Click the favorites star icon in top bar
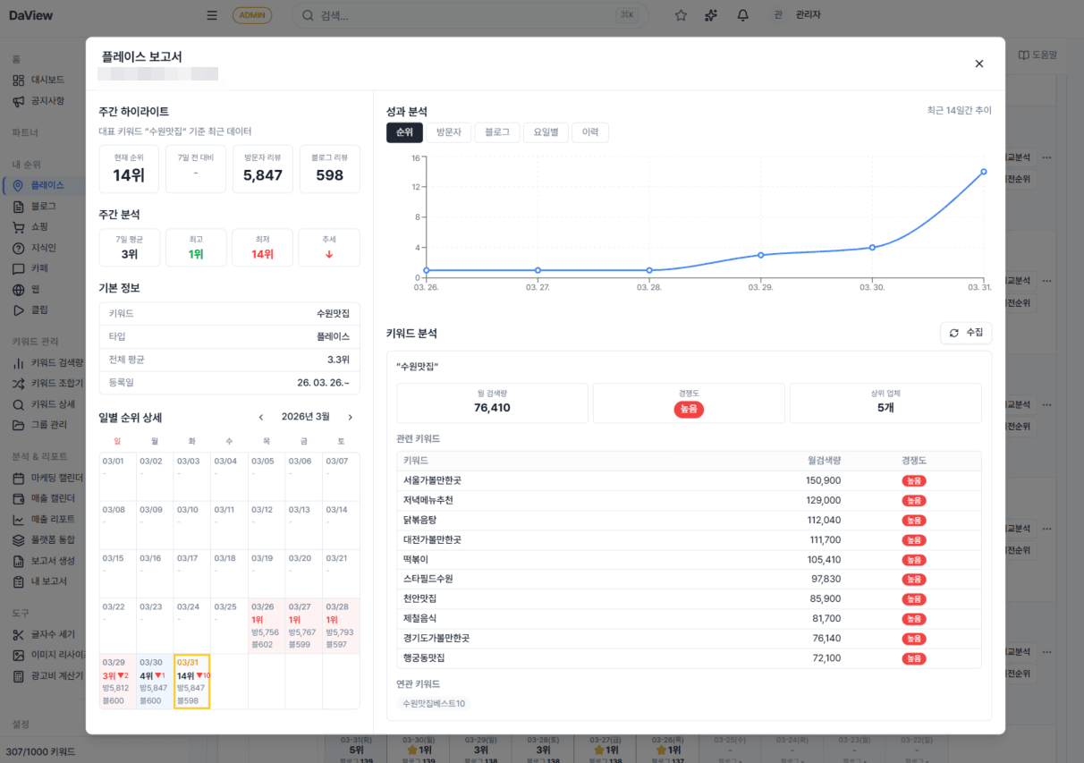 [x=681, y=14]
